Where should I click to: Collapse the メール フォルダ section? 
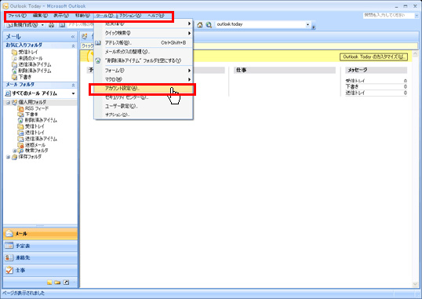tap(73, 85)
